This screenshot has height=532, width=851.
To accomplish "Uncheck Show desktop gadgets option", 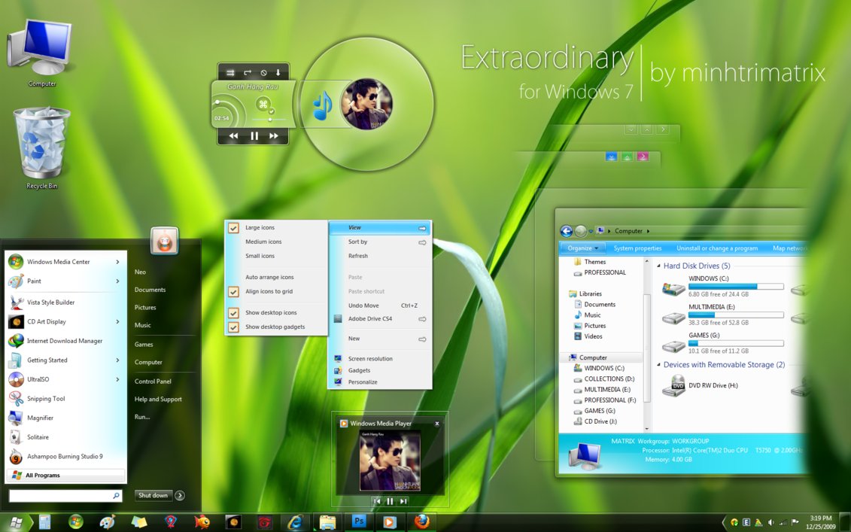I will click(x=275, y=327).
